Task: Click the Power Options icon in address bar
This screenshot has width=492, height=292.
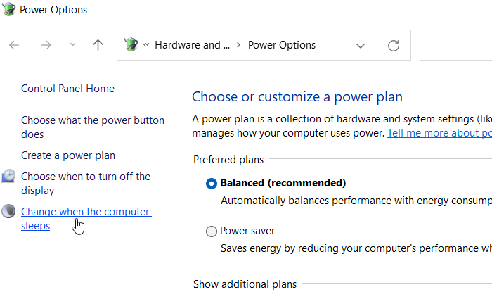Action: pyautogui.click(x=131, y=44)
